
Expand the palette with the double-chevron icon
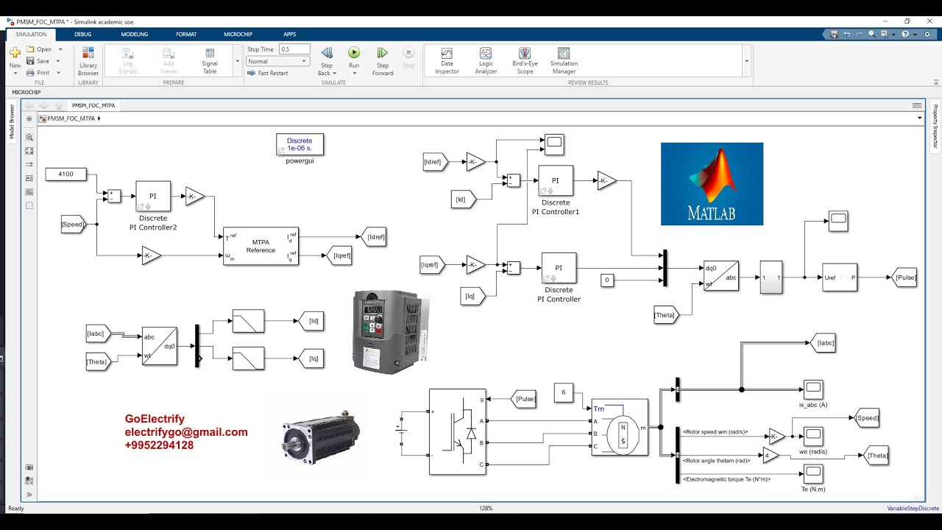coord(29,495)
